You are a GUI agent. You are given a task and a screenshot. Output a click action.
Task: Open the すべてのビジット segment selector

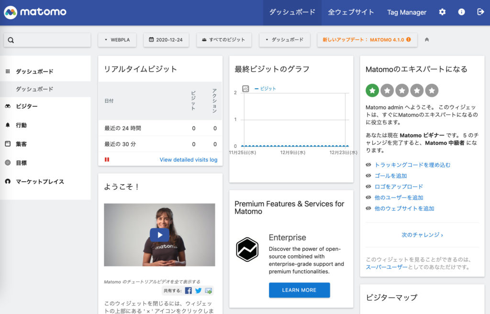tap(224, 40)
